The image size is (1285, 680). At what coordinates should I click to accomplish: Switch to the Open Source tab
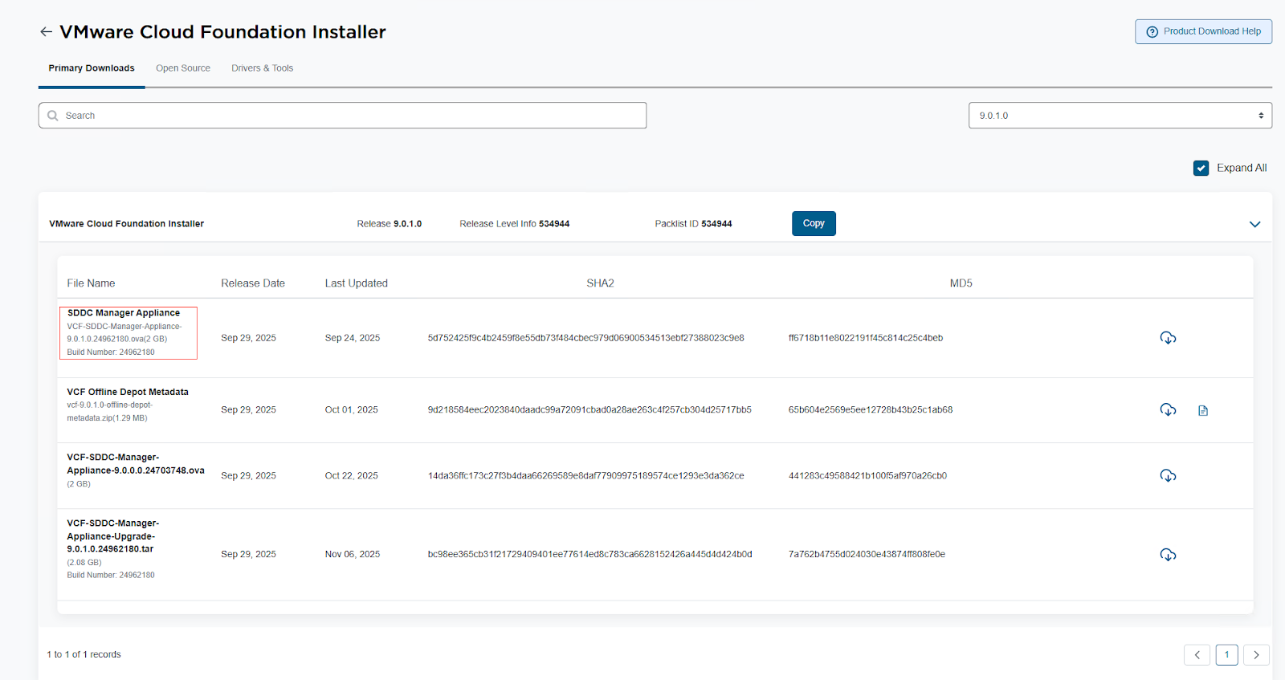(x=183, y=68)
